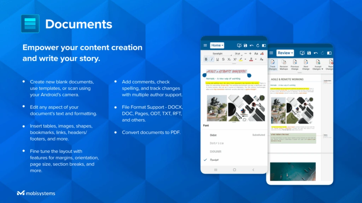Toggle strikethrough formatting
Screen dimensions: 362x203
[223, 59]
